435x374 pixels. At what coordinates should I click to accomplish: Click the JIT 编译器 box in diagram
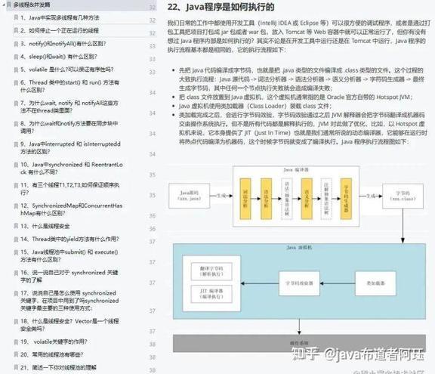pos(211,294)
